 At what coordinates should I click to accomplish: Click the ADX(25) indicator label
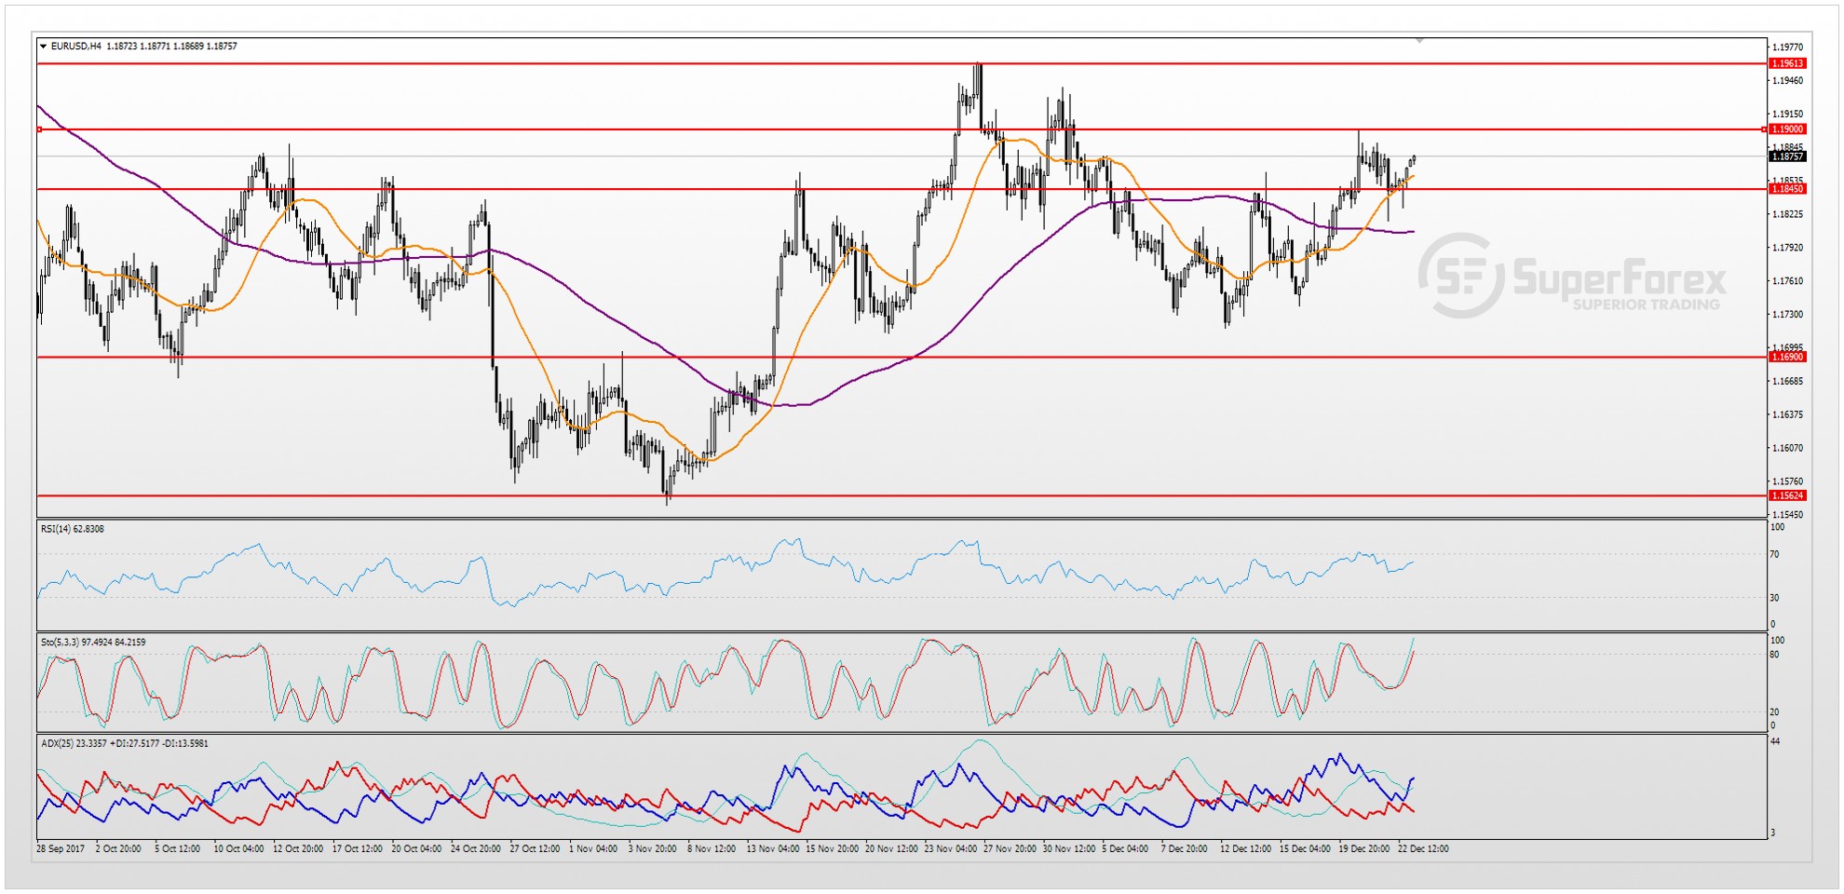125,743
